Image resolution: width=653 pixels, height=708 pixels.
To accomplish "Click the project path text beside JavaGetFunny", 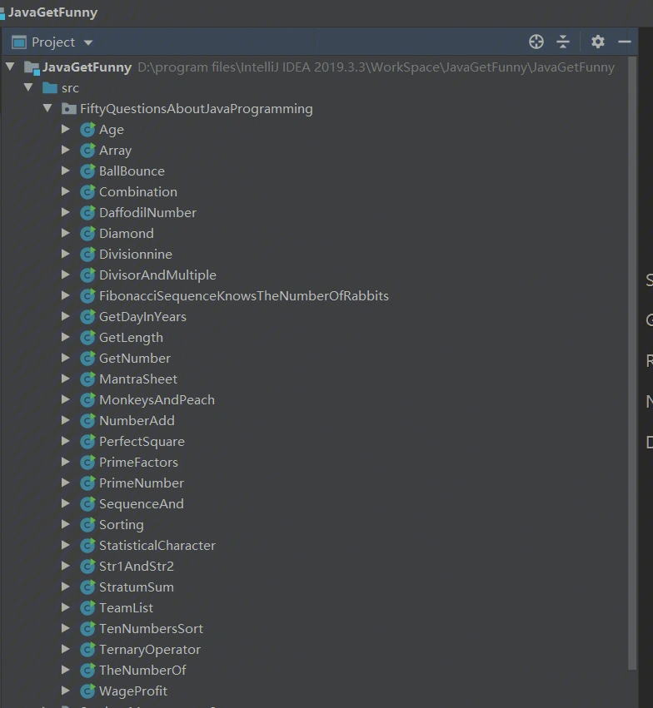I will pyautogui.click(x=376, y=67).
